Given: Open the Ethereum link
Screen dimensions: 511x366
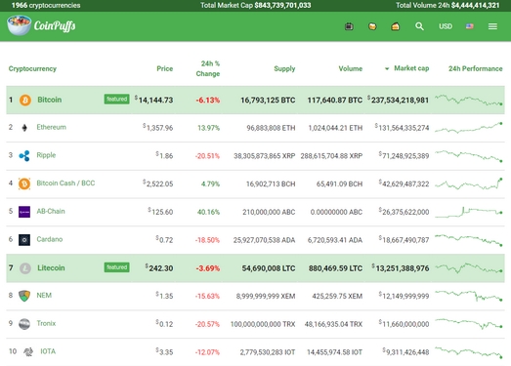Looking at the screenshot, I should 51,127.
